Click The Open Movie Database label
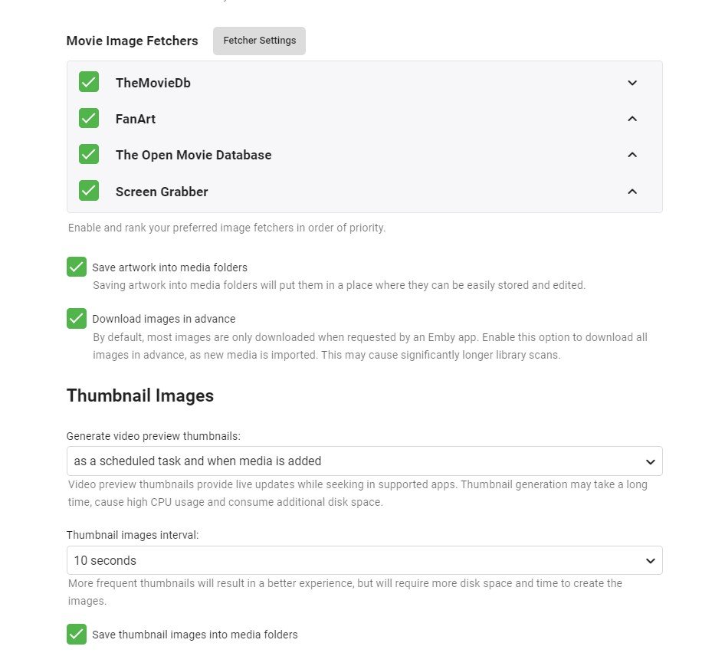This screenshot has width=725, height=666. pyautogui.click(x=193, y=155)
